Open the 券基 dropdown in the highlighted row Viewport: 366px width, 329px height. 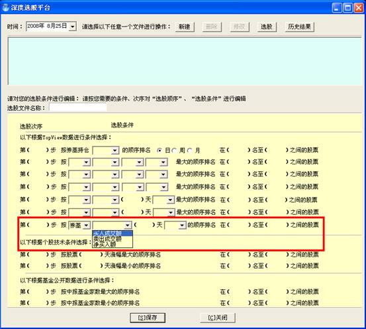(x=79, y=226)
